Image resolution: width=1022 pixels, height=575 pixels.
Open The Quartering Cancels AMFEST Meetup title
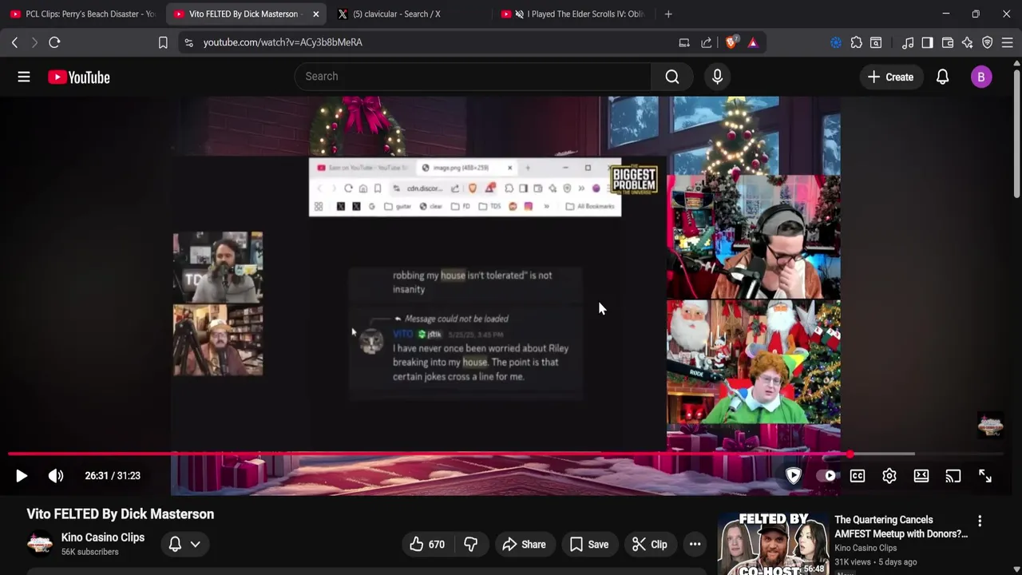pyautogui.click(x=901, y=527)
